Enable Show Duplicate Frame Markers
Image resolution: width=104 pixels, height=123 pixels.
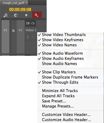pos(70,77)
